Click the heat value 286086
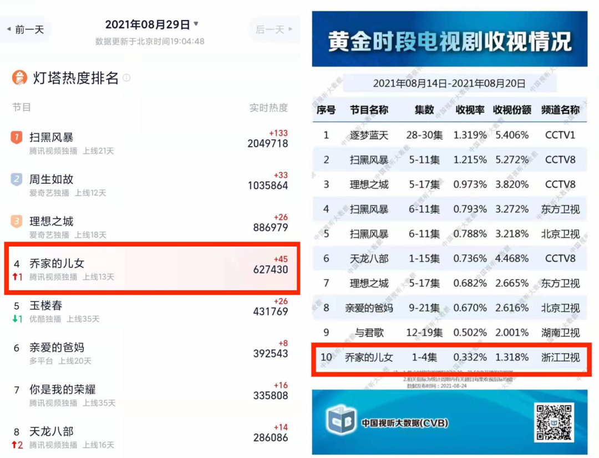599x458 pixels. 271,438
